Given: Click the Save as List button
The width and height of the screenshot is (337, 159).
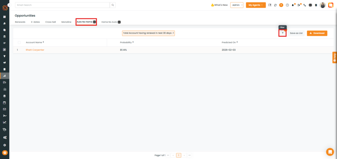Looking at the screenshot, I should [296, 33].
